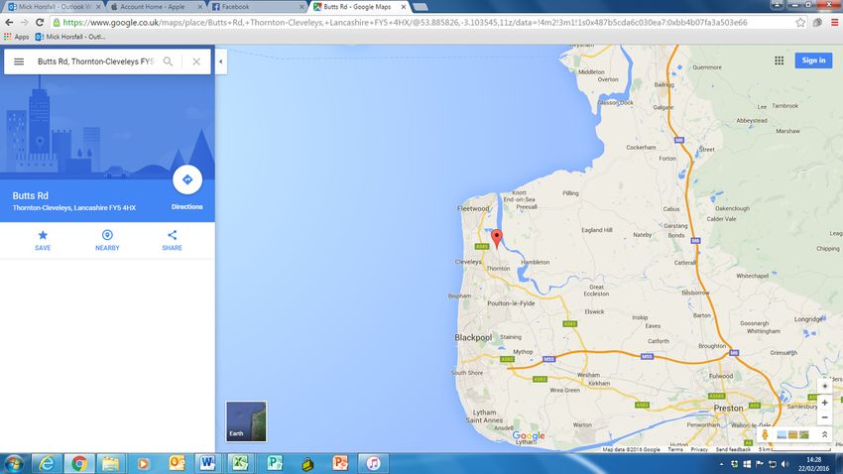This screenshot has height=474, width=843.
Task: Zoom in with the plus button
Action: [825, 403]
